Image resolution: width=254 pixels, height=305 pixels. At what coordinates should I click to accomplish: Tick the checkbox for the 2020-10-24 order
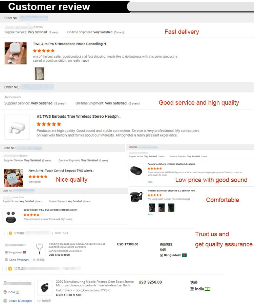tap(6, 233)
